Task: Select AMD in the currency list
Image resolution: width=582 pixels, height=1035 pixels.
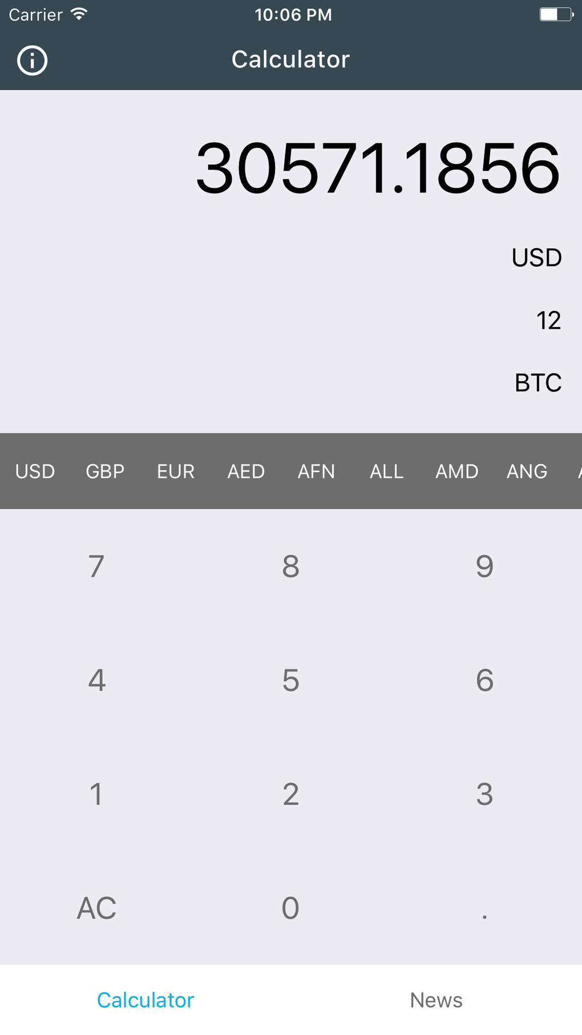Action: pos(456,472)
